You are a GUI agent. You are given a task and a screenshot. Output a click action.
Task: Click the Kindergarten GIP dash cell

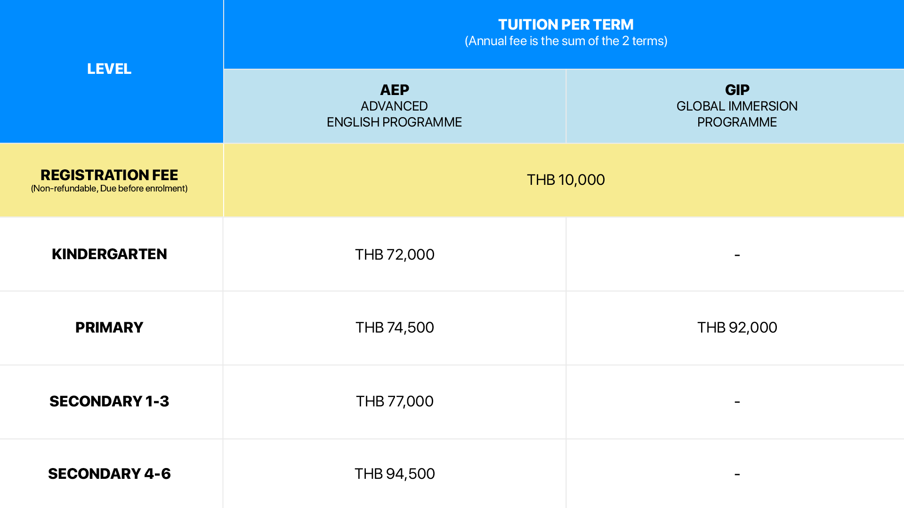[x=737, y=255]
